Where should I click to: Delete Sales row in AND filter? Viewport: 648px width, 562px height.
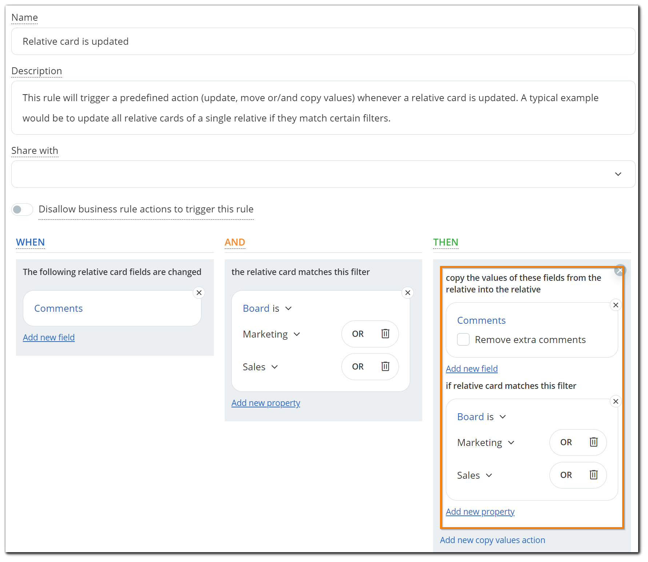385,366
